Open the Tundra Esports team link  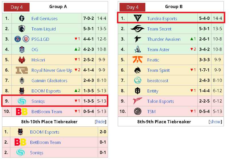(x=162, y=19)
